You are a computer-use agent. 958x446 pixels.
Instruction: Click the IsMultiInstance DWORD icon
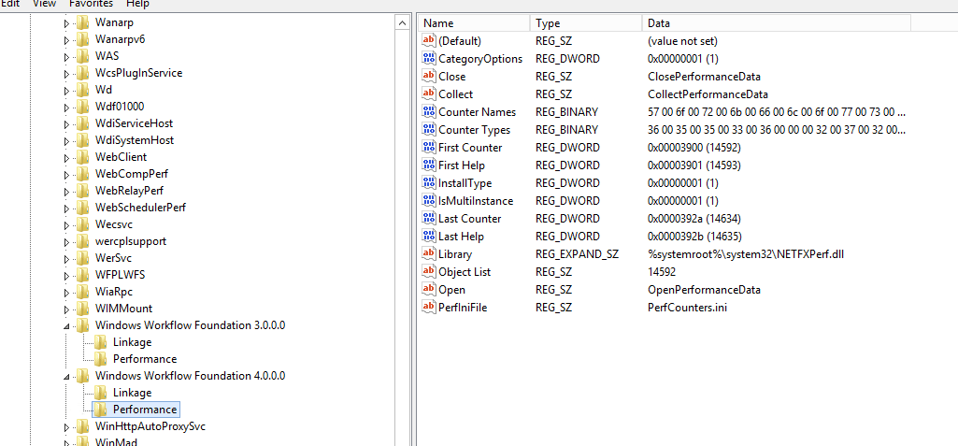coord(429,200)
